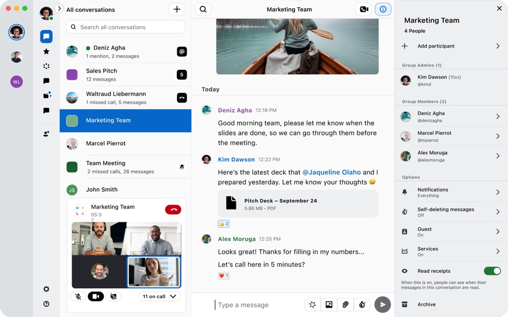Open the image picker in the message bar
This screenshot has height=317, width=508.
pos(329,304)
